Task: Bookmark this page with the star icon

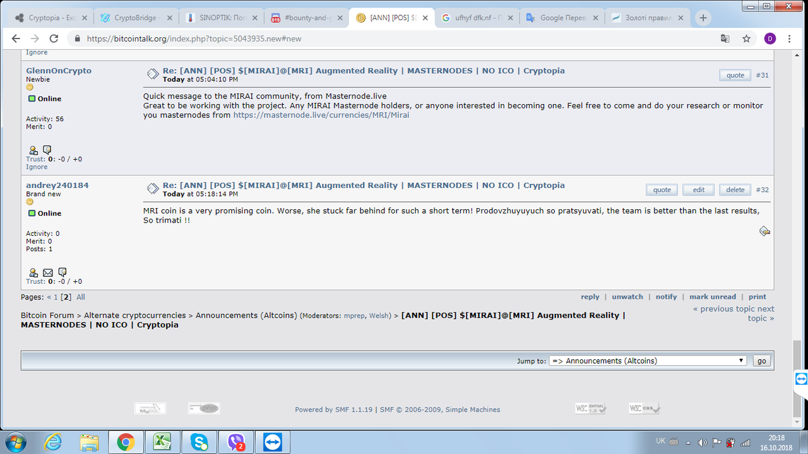Action: 747,38
